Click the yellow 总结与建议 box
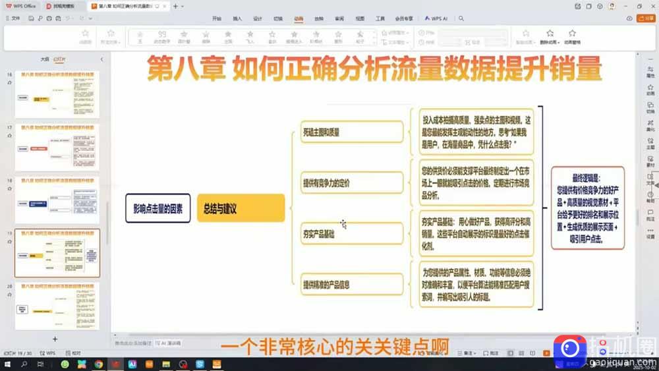This screenshot has width=659, height=371. pyautogui.click(x=241, y=208)
